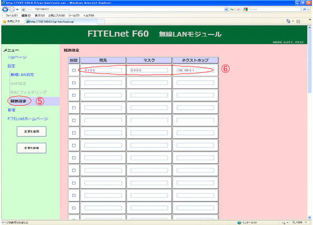Click the feeds icon in command bar

pyautogui.click(x=298, y=21)
